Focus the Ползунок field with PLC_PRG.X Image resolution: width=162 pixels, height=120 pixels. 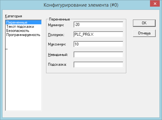coord(99,34)
